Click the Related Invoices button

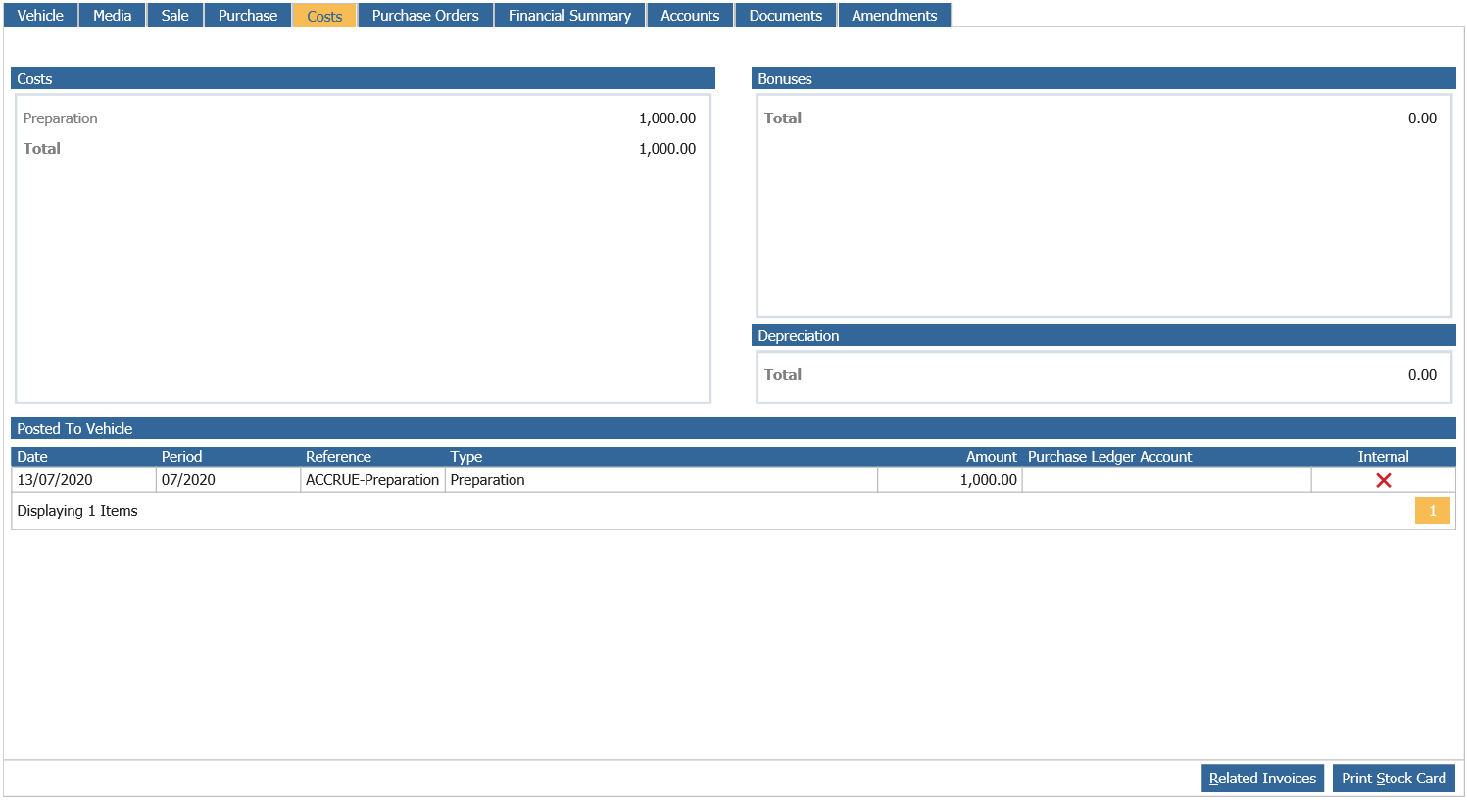coord(1262,779)
